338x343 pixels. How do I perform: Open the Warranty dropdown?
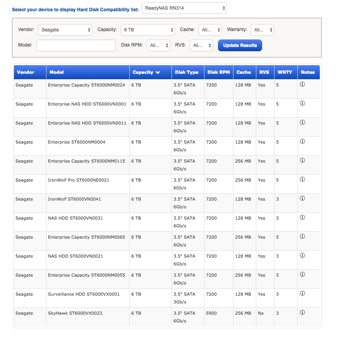[x=263, y=29]
